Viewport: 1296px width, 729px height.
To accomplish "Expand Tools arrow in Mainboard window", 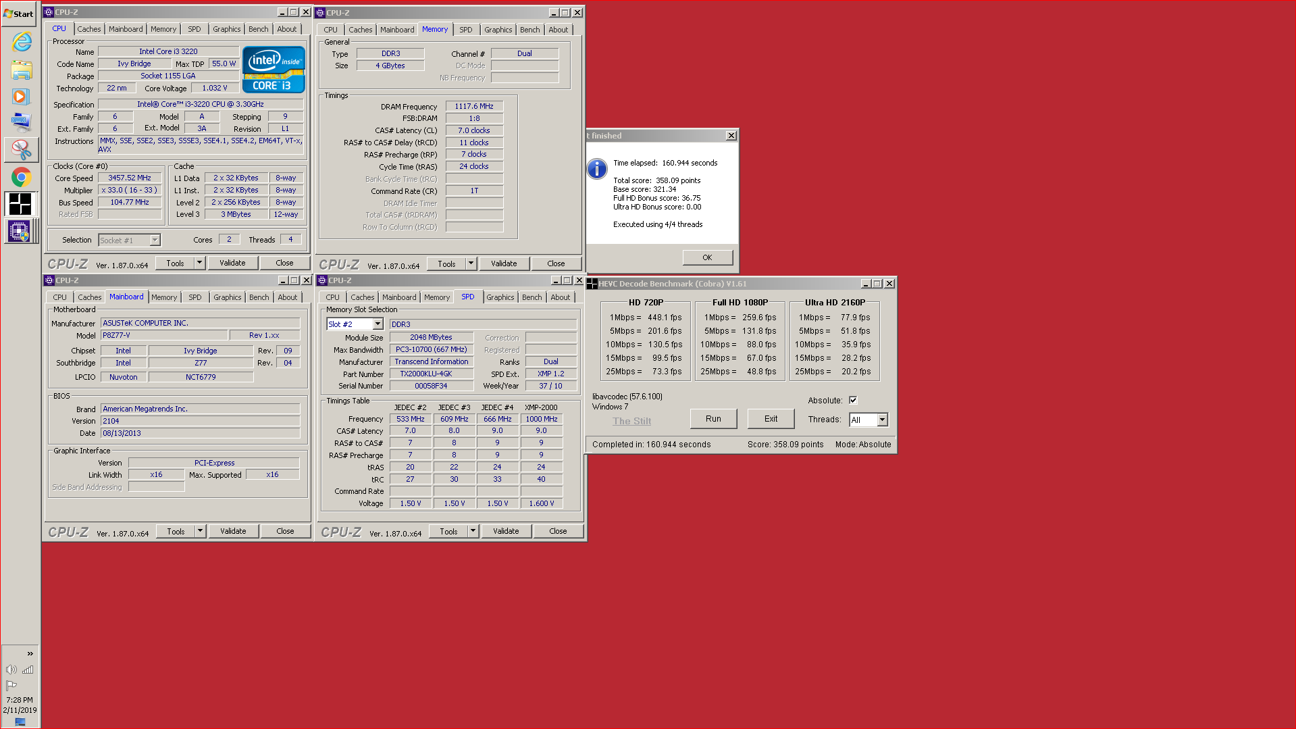I will click(x=200, y=531).
